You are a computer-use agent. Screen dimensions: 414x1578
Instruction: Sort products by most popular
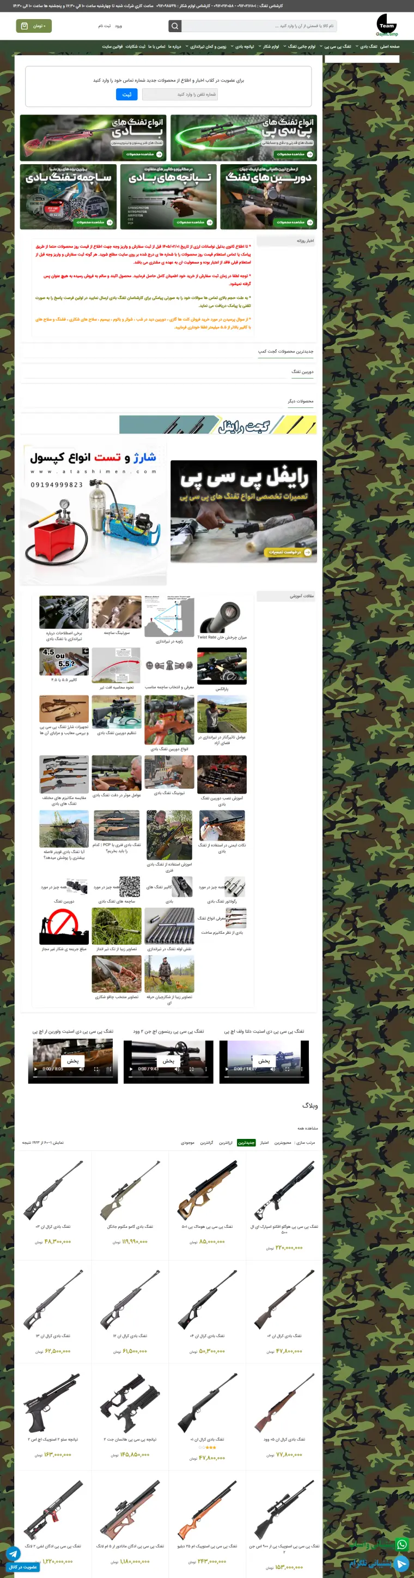(283, 1143)
